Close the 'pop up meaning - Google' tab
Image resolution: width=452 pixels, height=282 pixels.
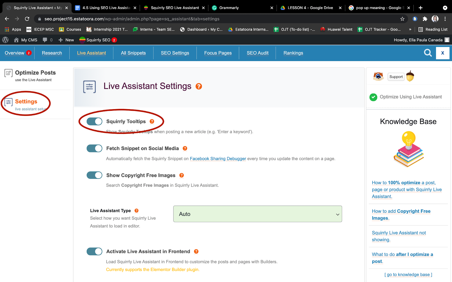click(x=408, y=8)
